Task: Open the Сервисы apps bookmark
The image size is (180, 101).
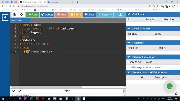Action: pyautogui.click(x=6, y=10)
